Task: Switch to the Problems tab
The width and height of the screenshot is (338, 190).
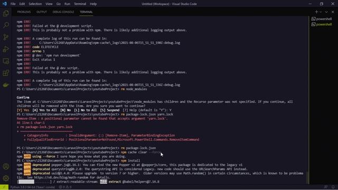Action: pyautogui.click(x=24, y=12)
